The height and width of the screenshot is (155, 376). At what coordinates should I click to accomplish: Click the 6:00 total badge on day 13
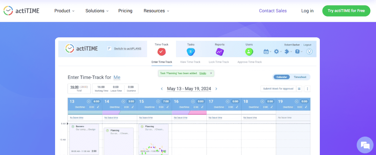(x=96, y=102)
